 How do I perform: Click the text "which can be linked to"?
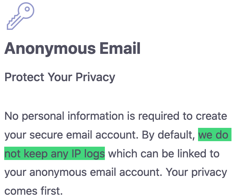point(164,153)
